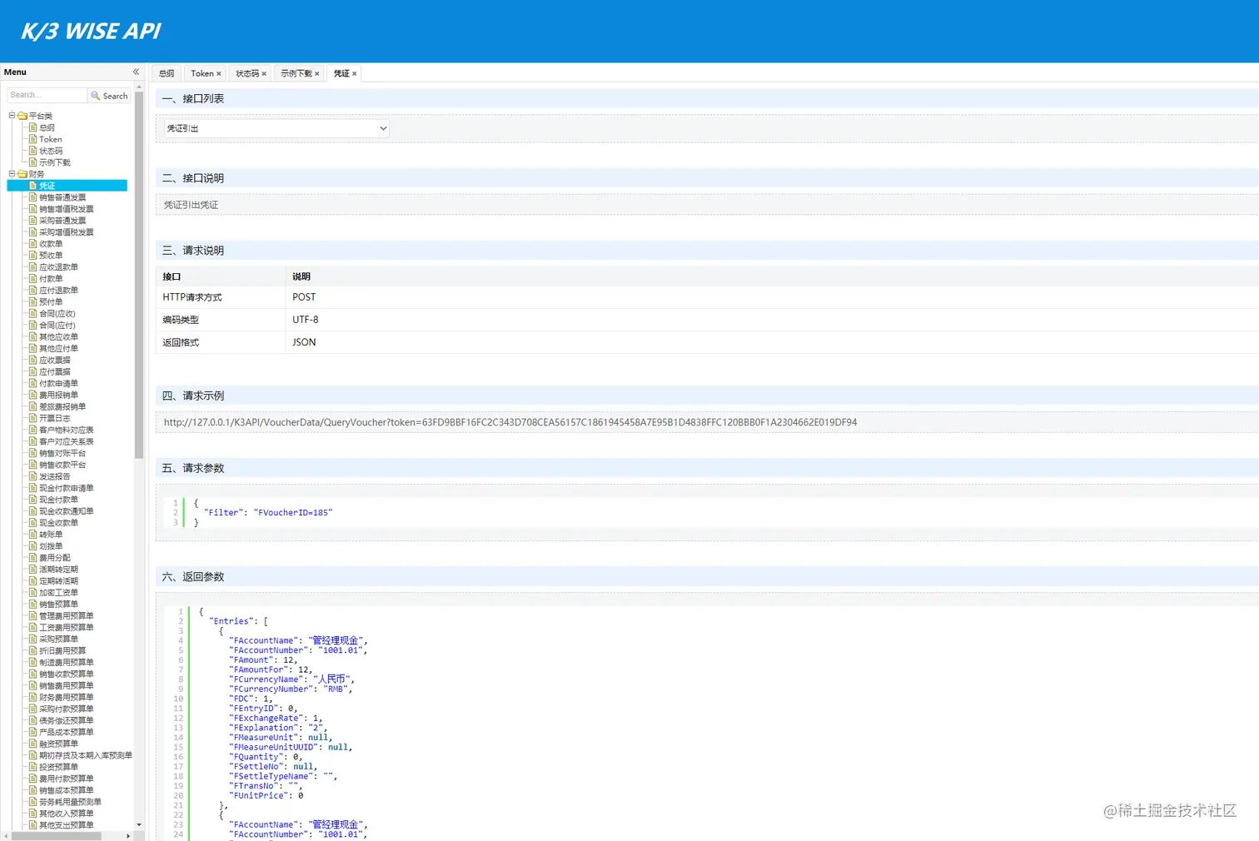Focus the menu search input field
This screenshot has width=1259, height=841.
tap(47, 95)
